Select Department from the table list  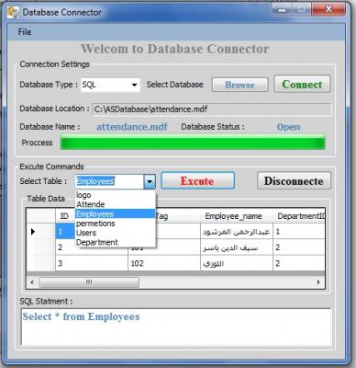coord(116,242)
